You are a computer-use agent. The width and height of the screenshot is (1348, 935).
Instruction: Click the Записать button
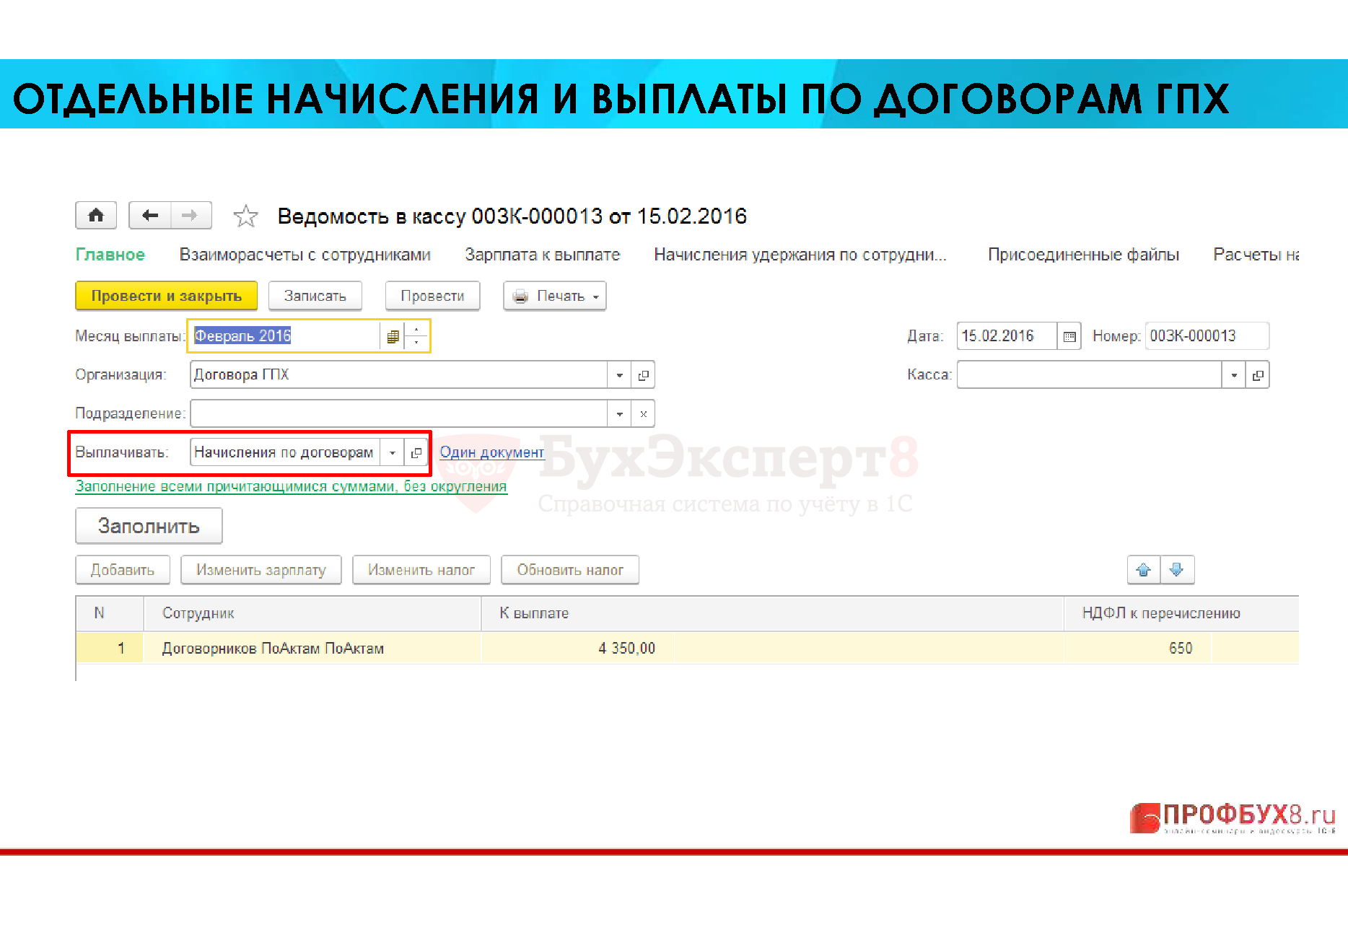(315, 296)
